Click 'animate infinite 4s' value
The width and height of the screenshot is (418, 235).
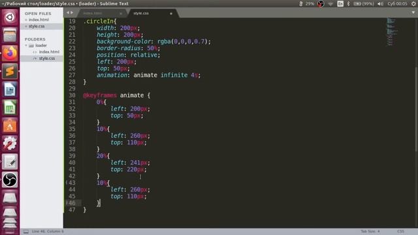click(x=165, y=75)
